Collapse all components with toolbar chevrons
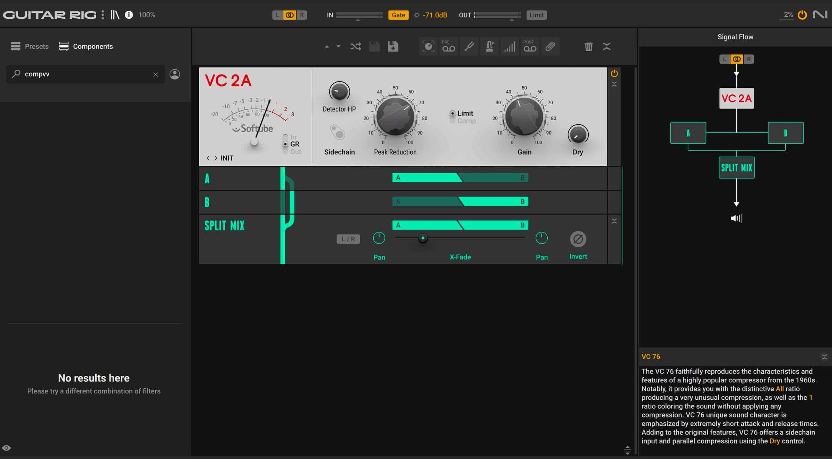The image size is (832, 459). [607, 46]
